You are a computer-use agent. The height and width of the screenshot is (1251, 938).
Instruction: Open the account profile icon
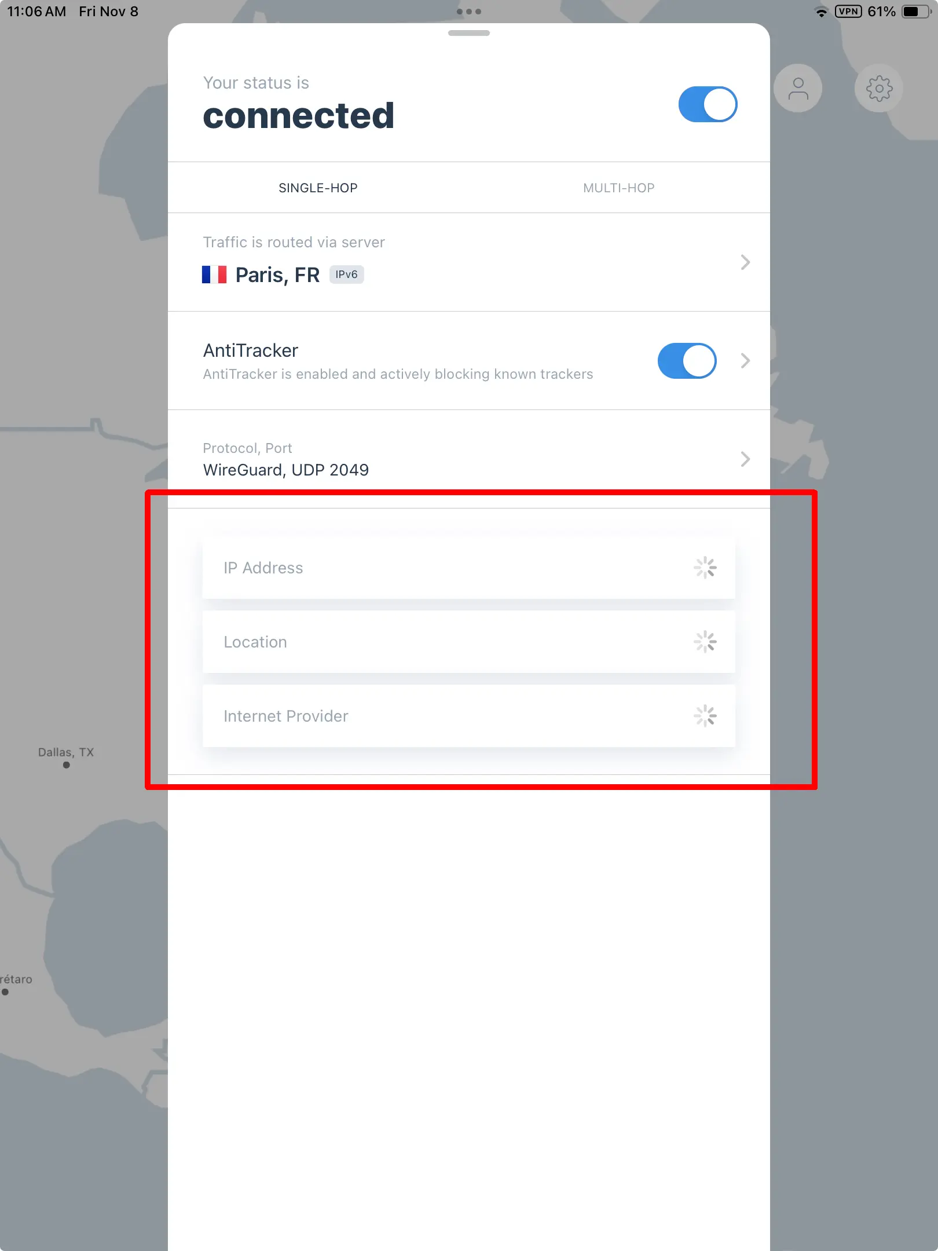798,89
